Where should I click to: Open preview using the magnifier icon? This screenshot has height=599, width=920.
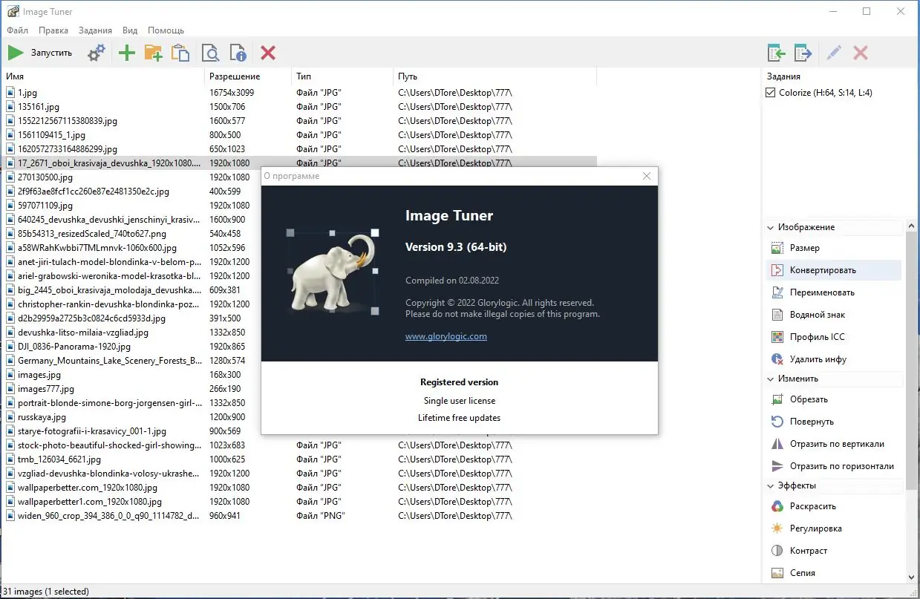[x=210, y=53]
